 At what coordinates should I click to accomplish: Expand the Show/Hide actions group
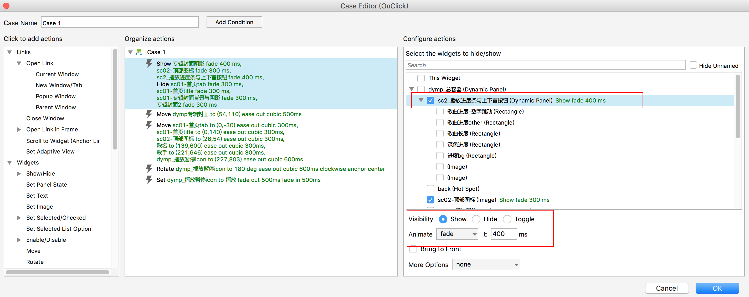point(19,173)
